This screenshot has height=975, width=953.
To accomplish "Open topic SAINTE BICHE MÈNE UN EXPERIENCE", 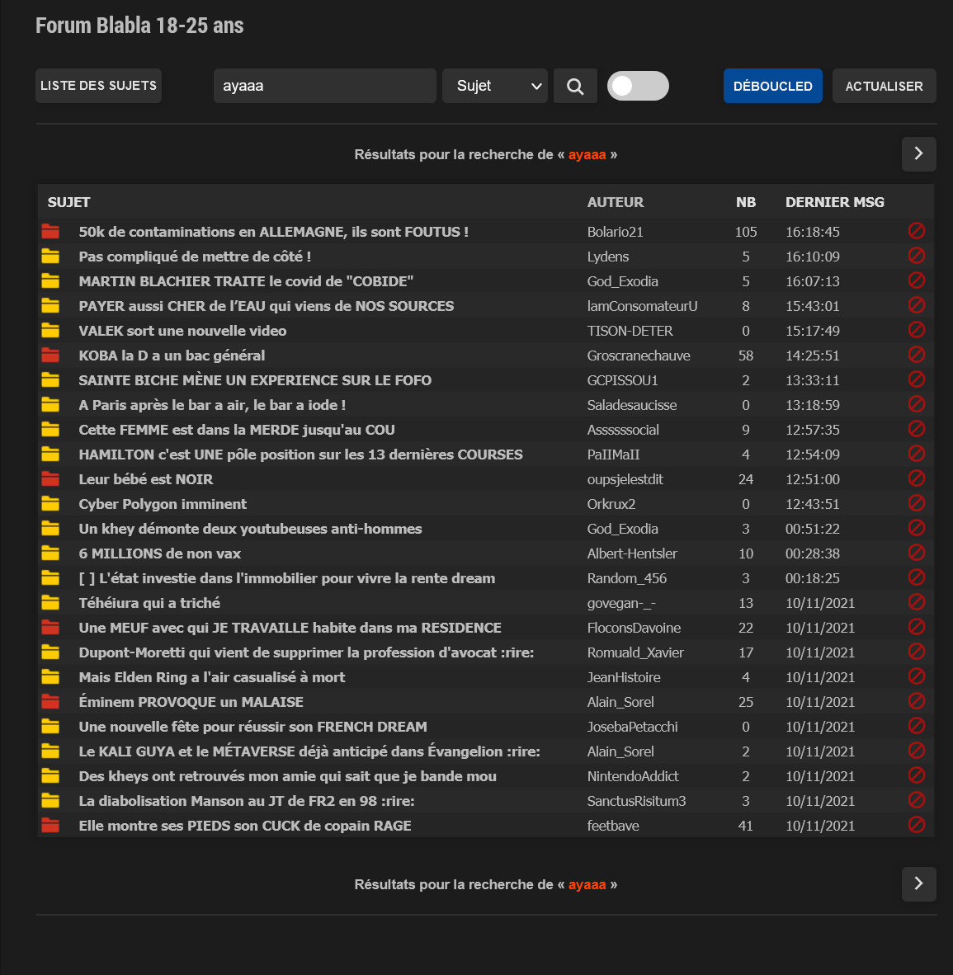I will (255, 380).
